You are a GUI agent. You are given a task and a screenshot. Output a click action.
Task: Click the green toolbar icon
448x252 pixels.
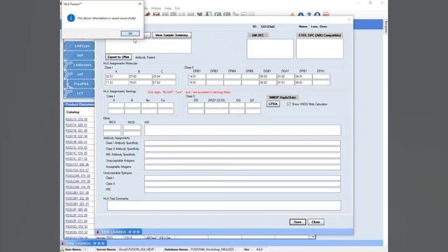199,14
